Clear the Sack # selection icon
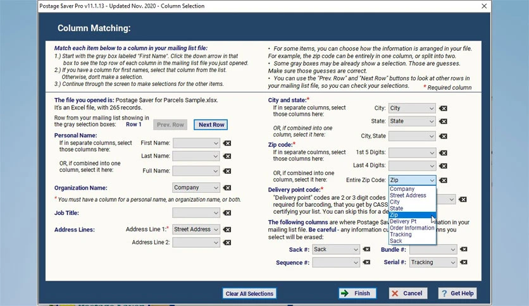 366,249
